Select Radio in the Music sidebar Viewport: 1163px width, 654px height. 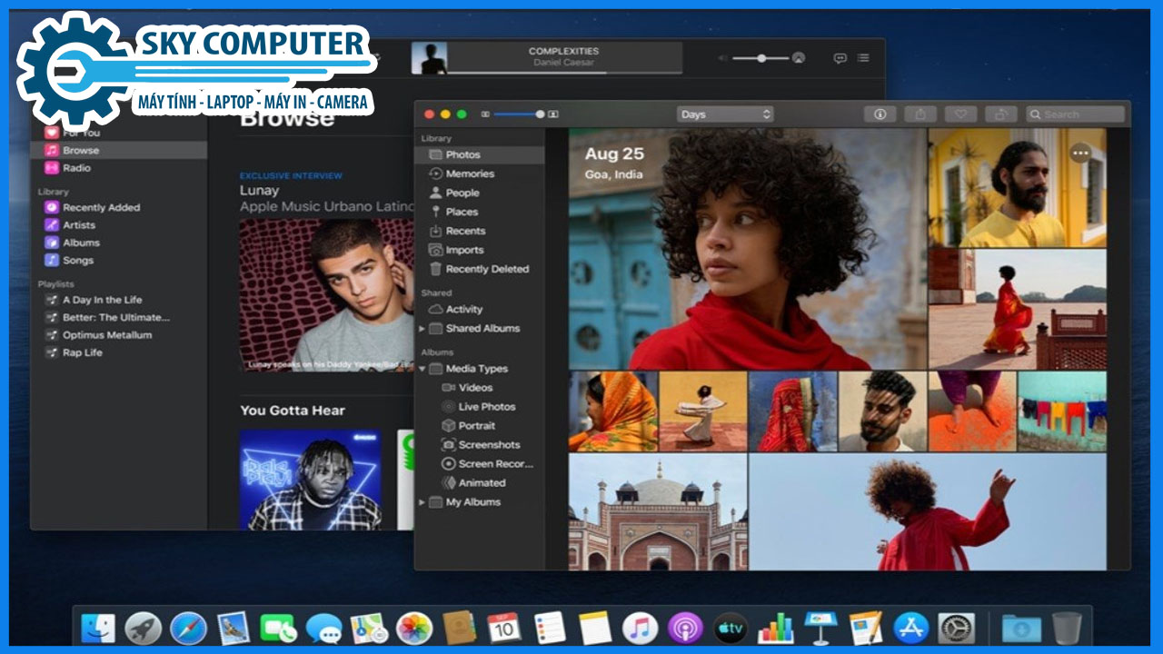[x=76, y=168]
